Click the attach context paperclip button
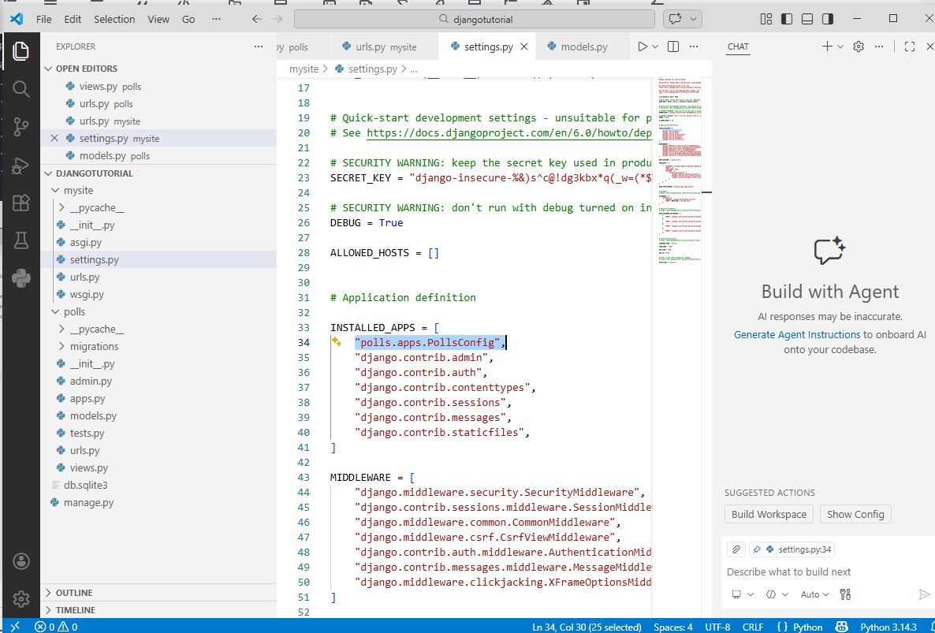The width and height of the screenshot is (935, 633). (736, 549)
